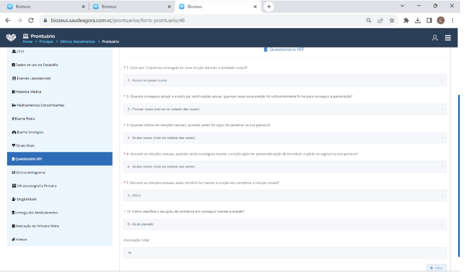
Task: Click the browser downloads icon
Action: [417, 20]
